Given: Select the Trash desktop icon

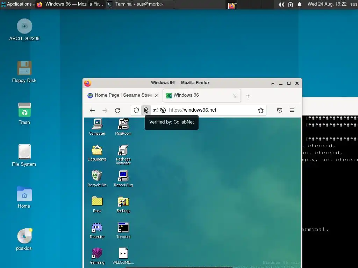Looking at the screenshot, I should point(24,113).
